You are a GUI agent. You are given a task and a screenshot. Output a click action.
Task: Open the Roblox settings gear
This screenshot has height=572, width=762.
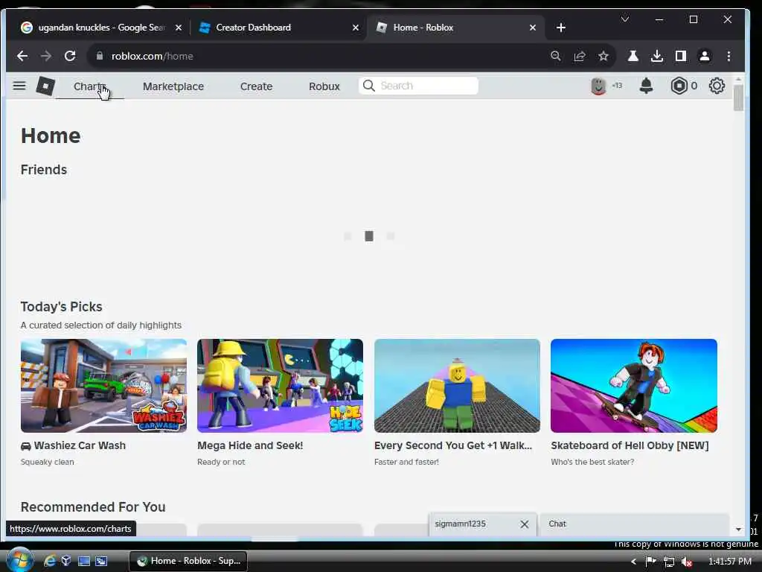coord(717,86)
